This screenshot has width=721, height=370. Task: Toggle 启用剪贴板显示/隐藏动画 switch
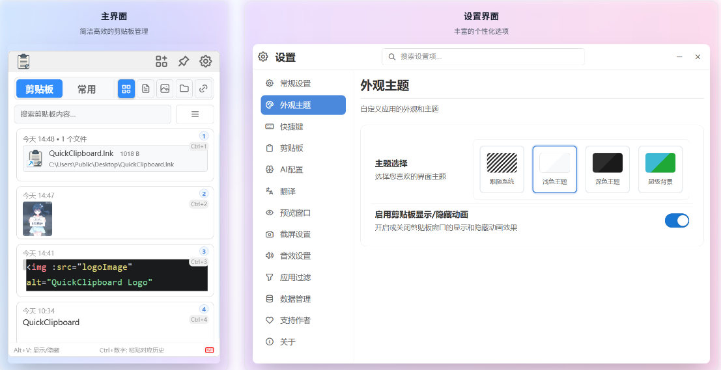pos(677,220)
